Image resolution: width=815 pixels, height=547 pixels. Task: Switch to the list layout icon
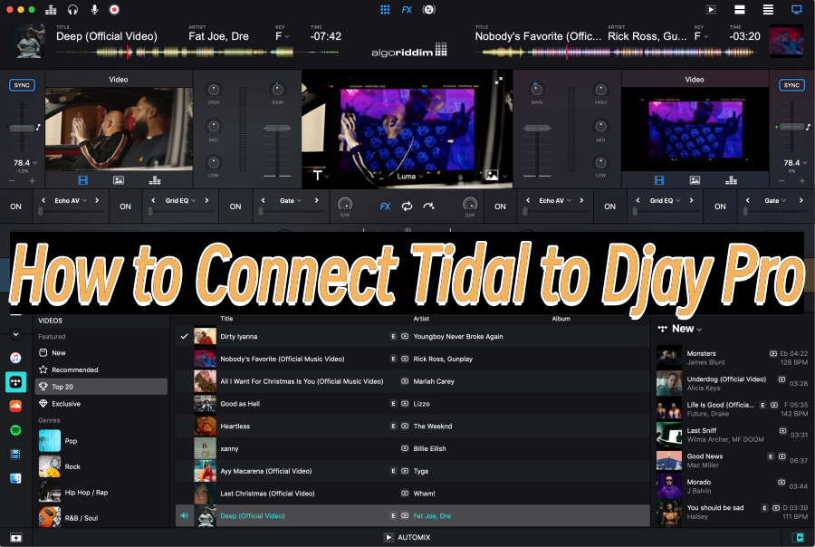(768, 10)
